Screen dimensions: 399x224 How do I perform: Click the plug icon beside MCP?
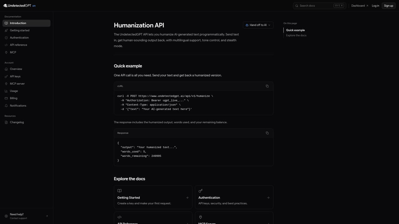click(x=6, y=52)
